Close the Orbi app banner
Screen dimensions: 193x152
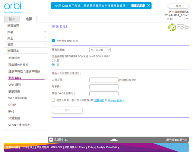tap(148, 5)
